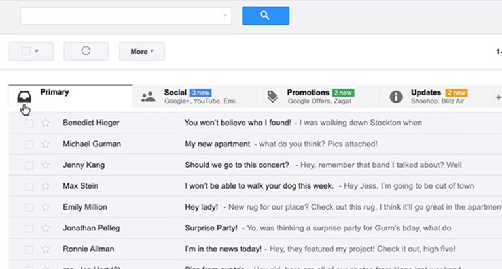Click the Promotions tab tag icon
Viewport: 502px width, 269px height.
point(272,97)
